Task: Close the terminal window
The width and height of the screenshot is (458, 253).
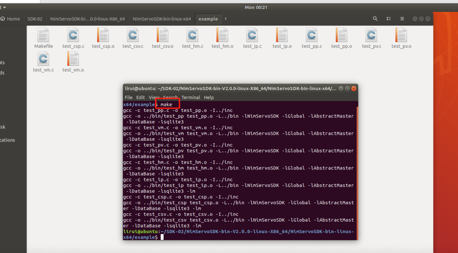Action: [x=353, y=89]
